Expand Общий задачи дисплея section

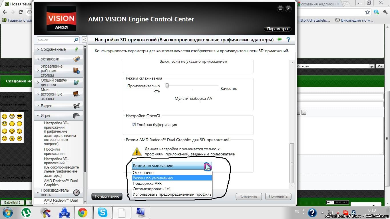point(59,82)
